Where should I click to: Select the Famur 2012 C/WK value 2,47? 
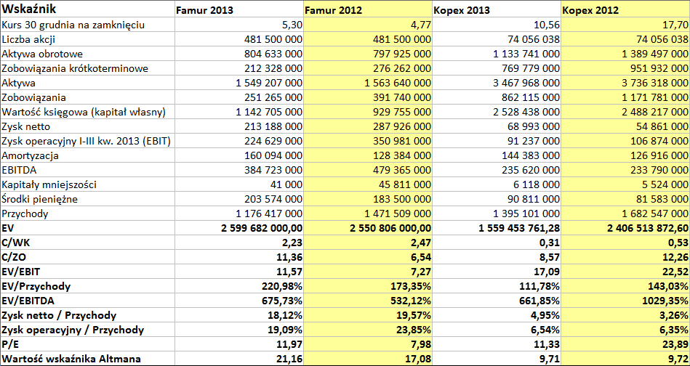tap(368, 243)
